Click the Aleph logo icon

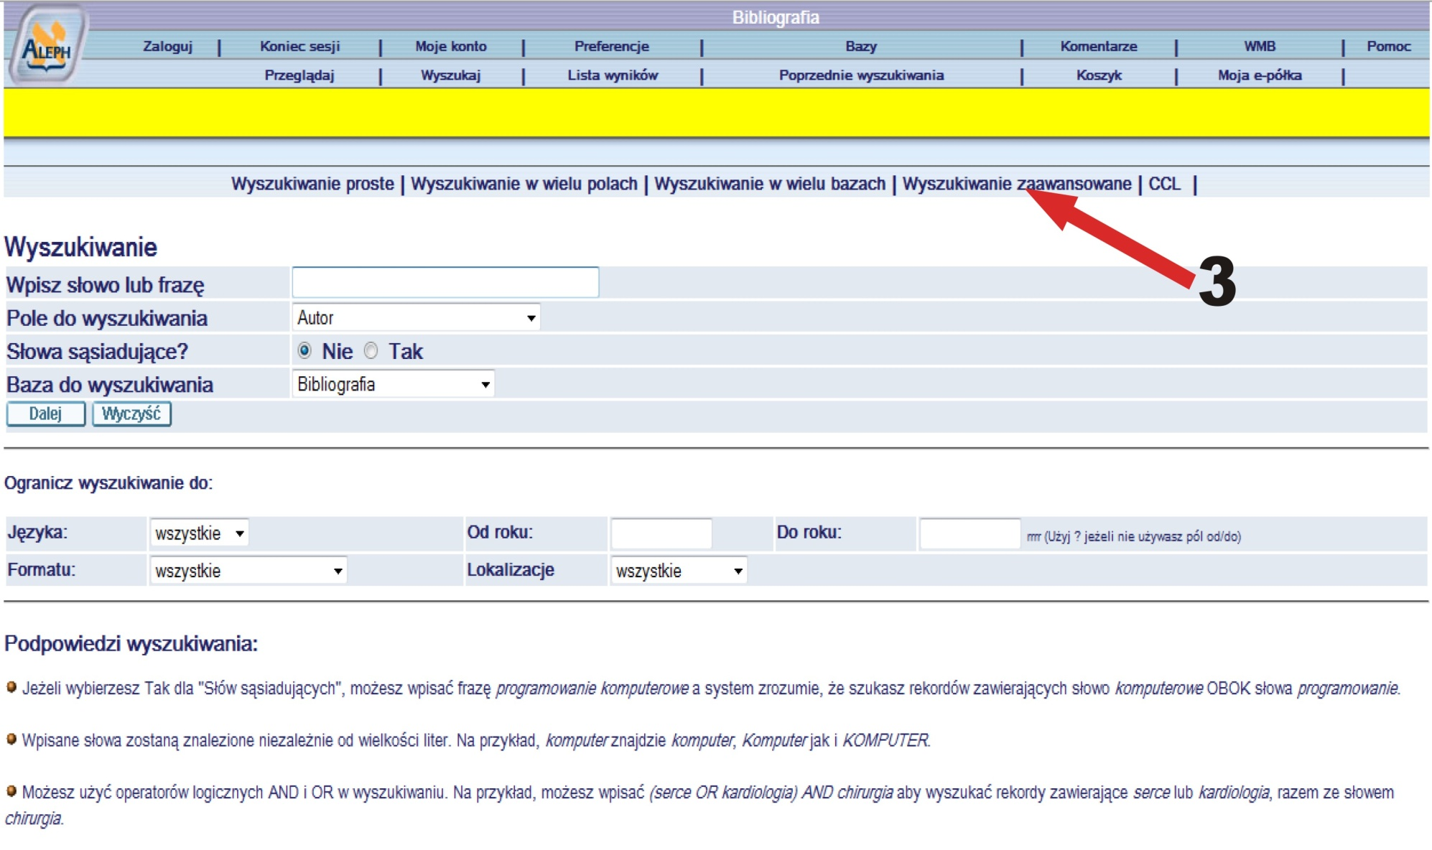click(x=47, y=45)
